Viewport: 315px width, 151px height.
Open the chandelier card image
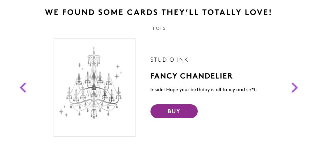pos(94,87)
